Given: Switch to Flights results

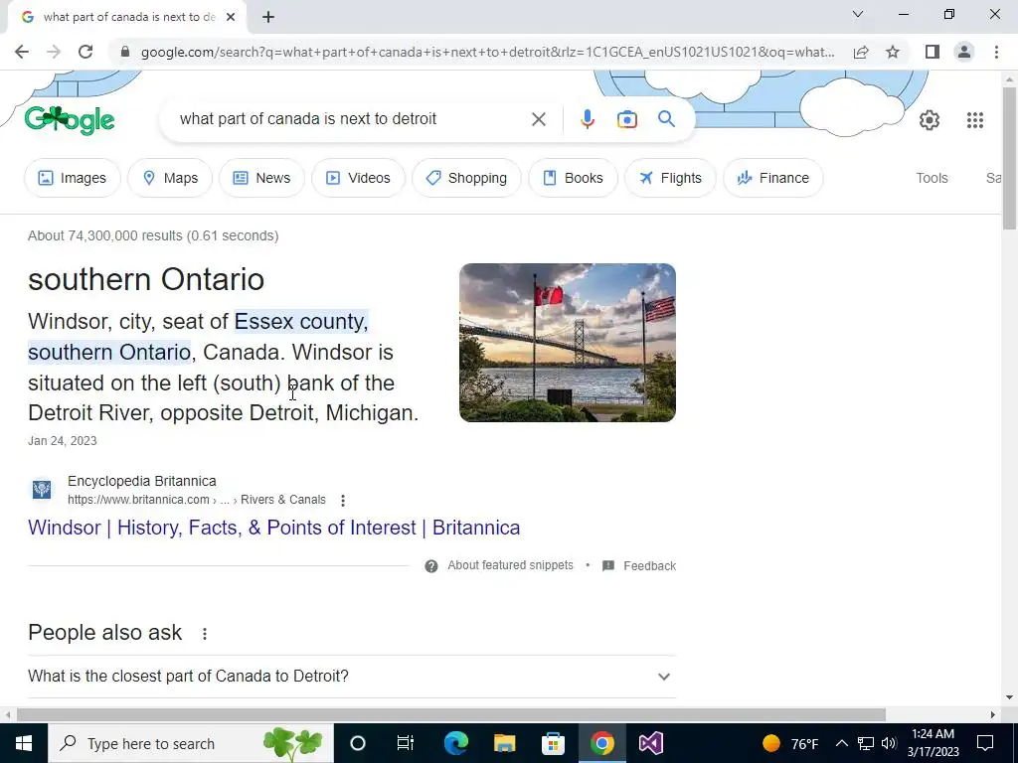Looking at the screenshot, I should point(671,178).
